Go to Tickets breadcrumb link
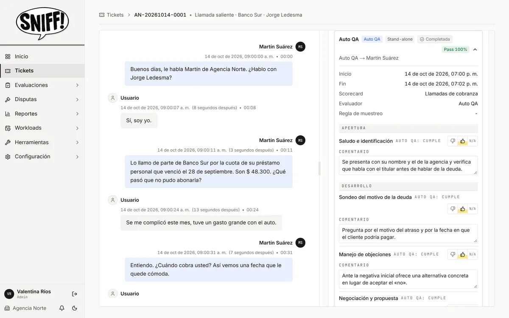 pyautogui.click(x=115, y=15)
